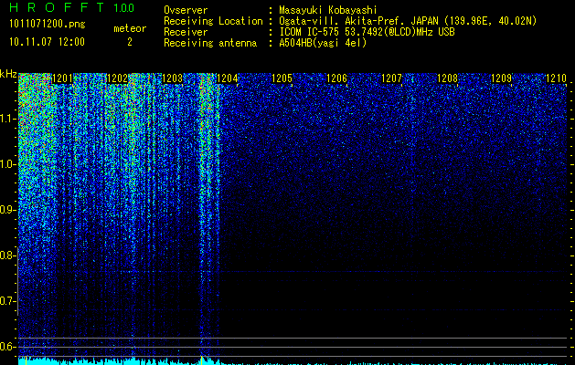Click the 0.6 frequency axis label
Viewport: 575px width, 365px height.
pyautogui.click(x=8, y=347)
